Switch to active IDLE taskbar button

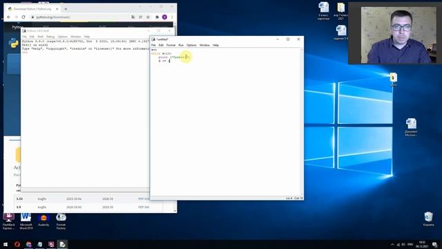[x=62, y=244]
